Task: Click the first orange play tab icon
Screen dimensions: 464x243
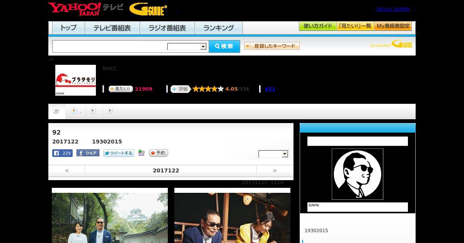Action: [74, 111]
